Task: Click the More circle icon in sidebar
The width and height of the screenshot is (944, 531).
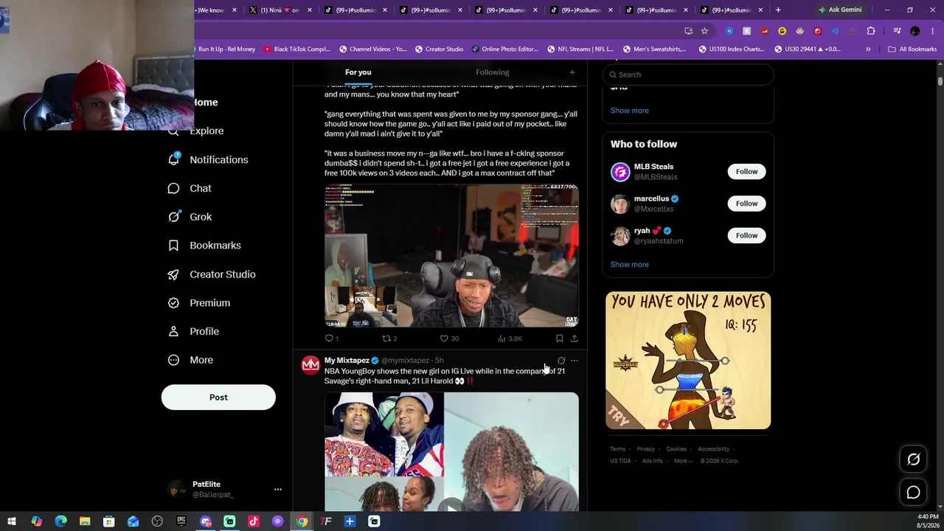Action: 173,360
